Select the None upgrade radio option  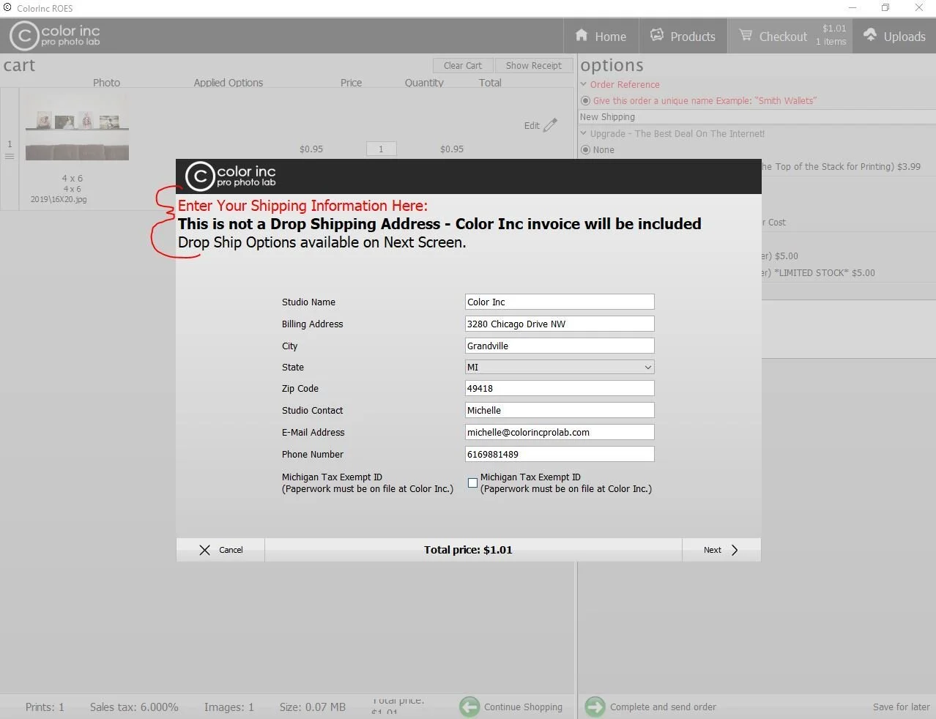click(x=585, y=149)
